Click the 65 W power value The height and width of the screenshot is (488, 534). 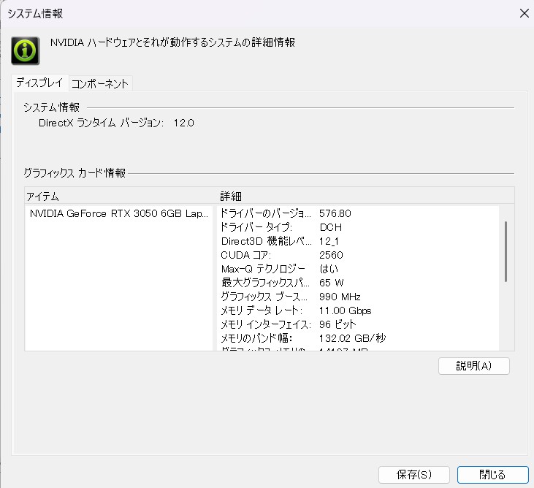332,283
